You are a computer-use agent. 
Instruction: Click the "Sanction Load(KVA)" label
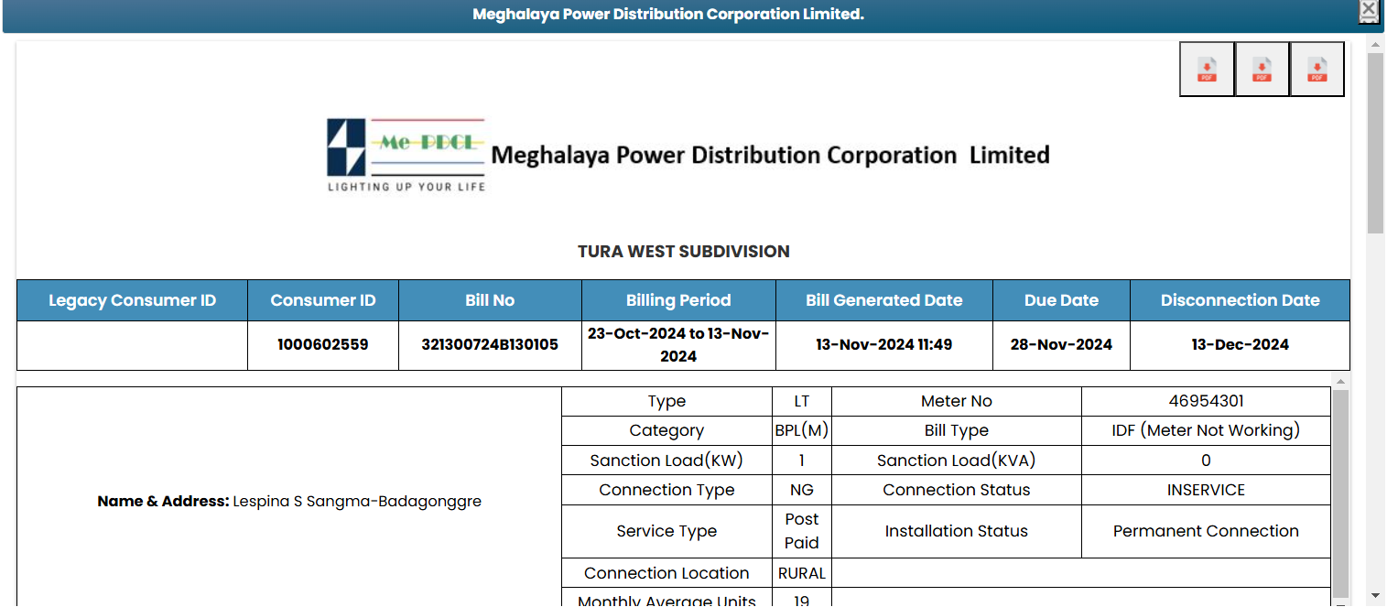[x=957, y=461]
